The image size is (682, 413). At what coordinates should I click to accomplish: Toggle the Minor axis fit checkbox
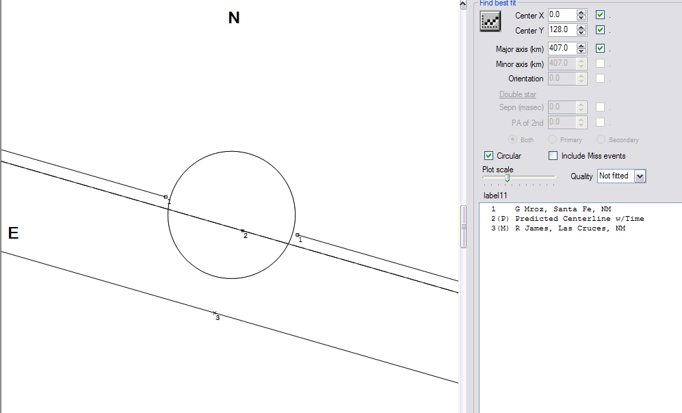[x=600, y=64]
